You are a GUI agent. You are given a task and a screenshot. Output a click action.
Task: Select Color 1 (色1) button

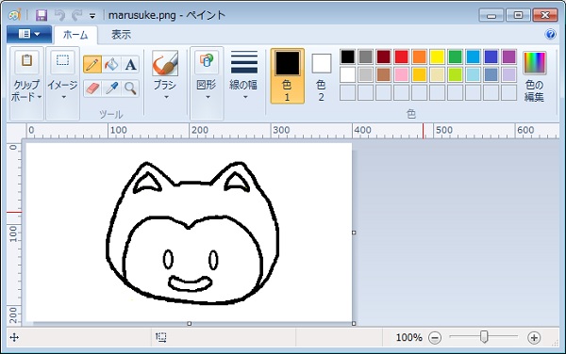(288, 76)
